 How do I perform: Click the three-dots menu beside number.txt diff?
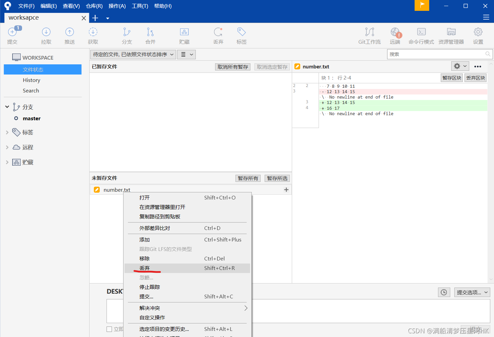tap(478, 66)
